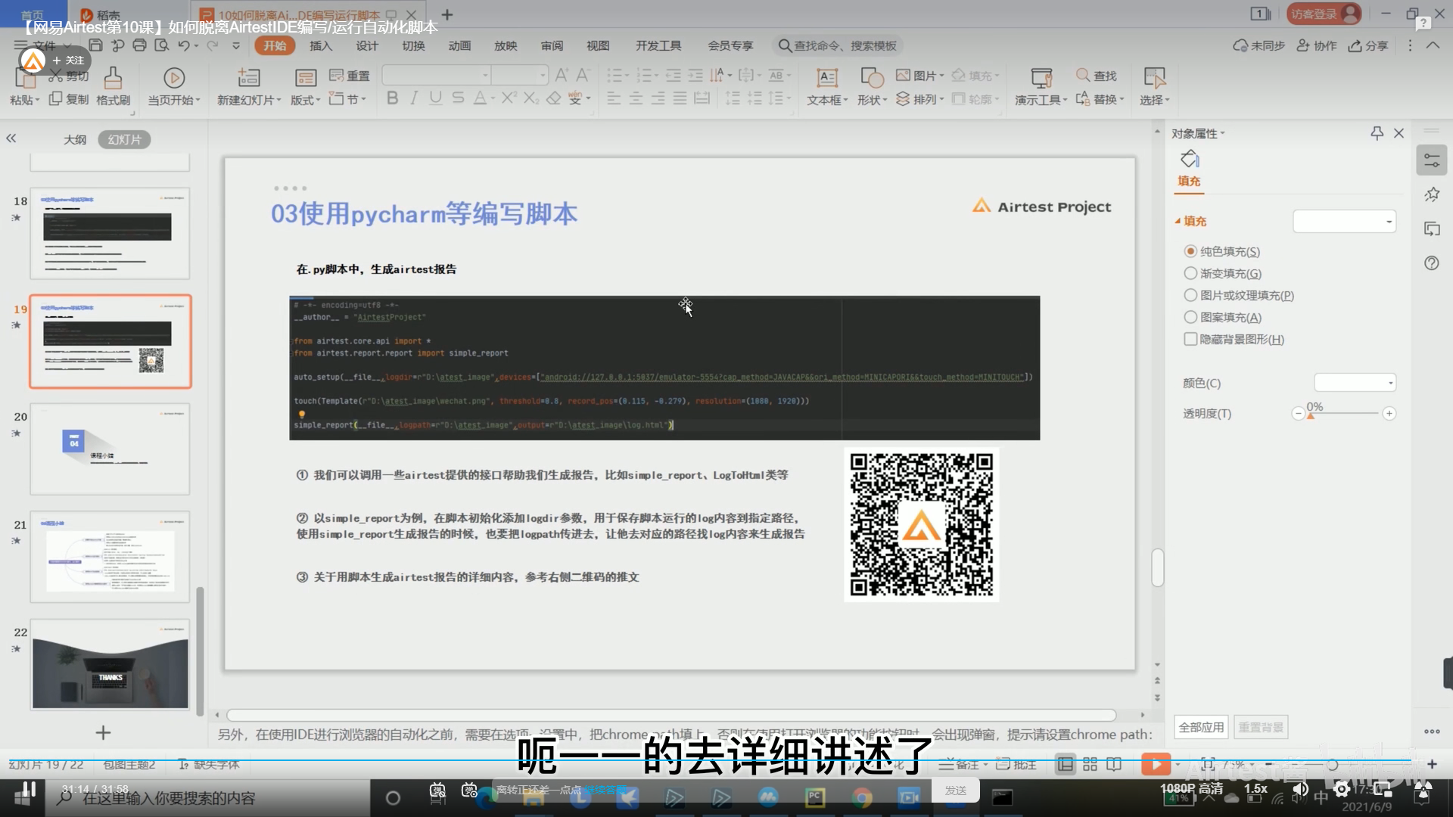Start slideshow from current page icon

(x=174, y=78)
